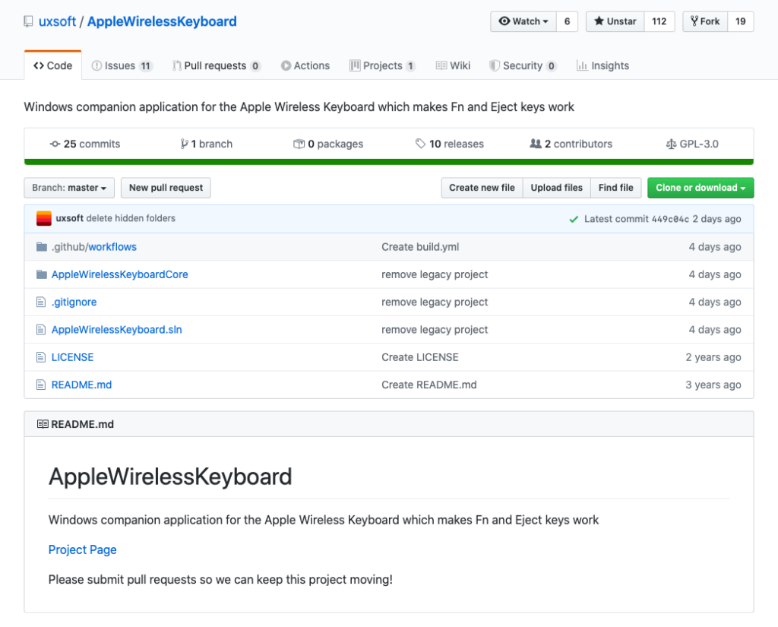Expand the Clone or download dropdown
778x627 pixels.
(x=701, y=188)
